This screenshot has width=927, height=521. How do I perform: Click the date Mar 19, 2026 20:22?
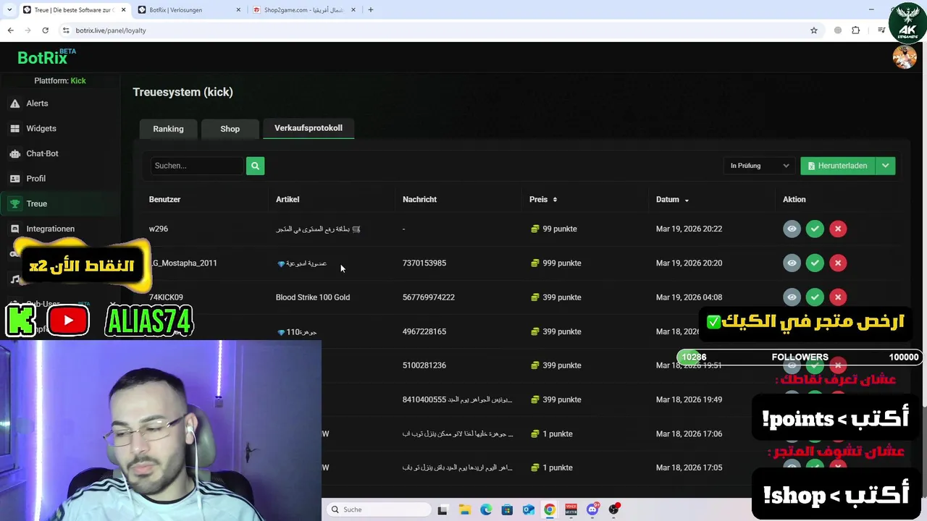(689, 229)
